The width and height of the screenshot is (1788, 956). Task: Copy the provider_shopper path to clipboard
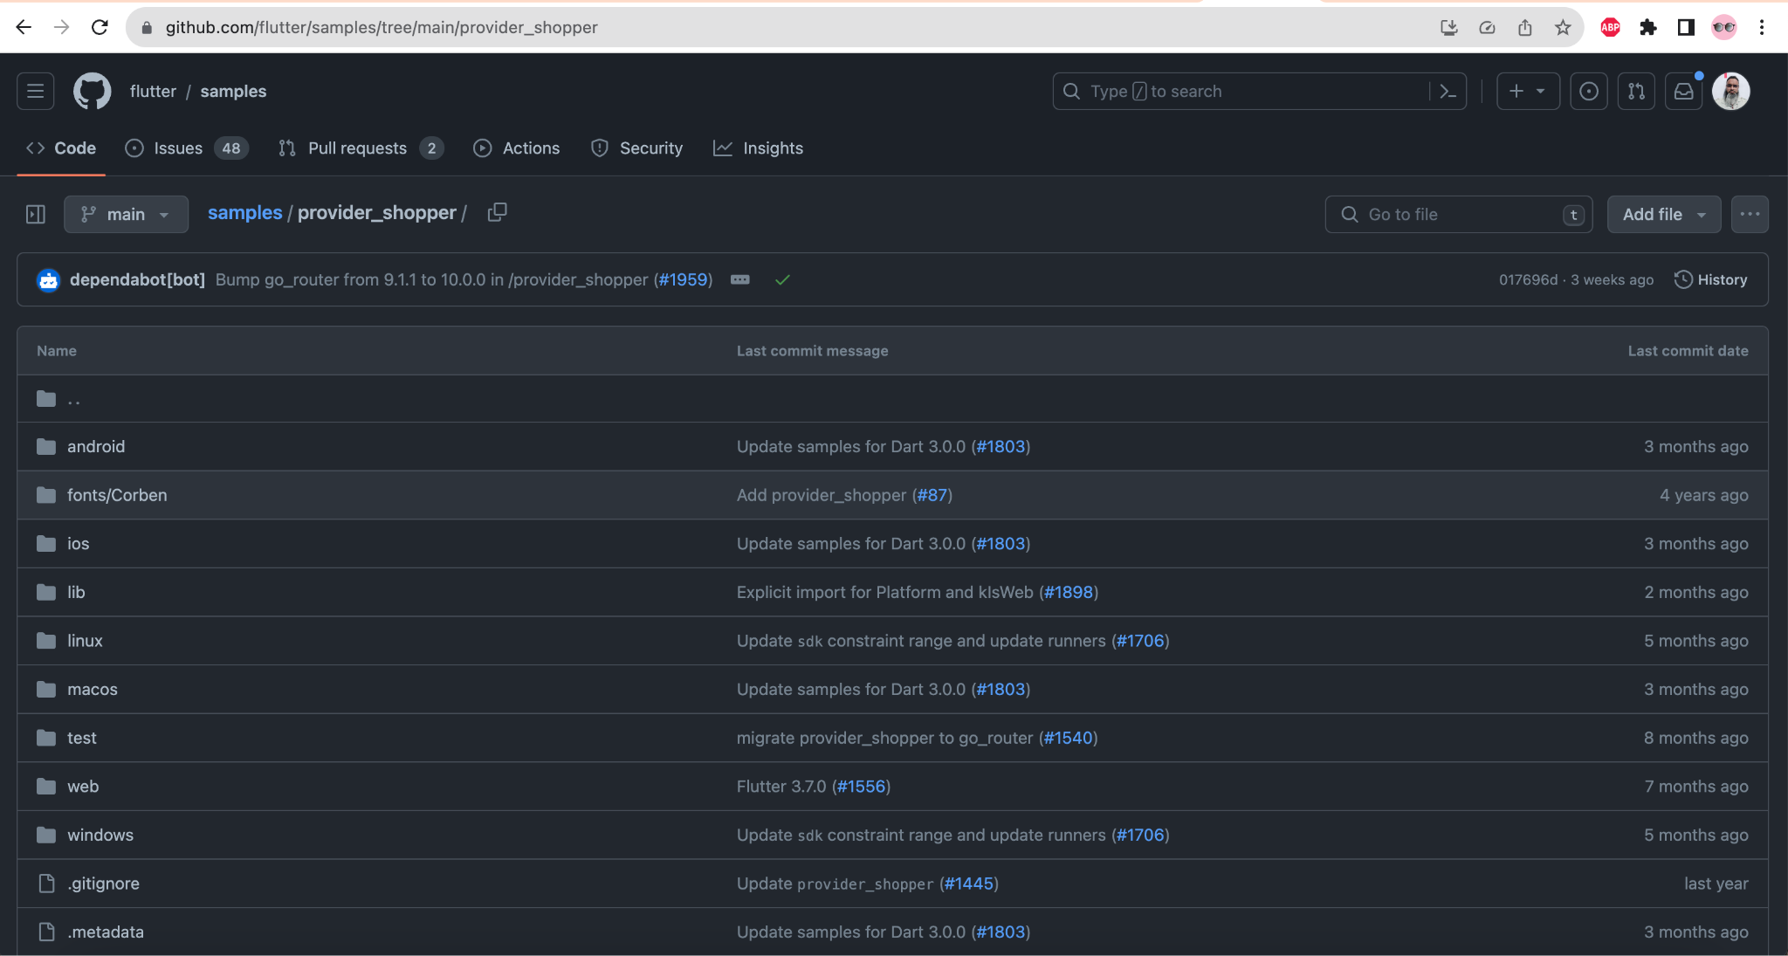pyautogui.click(x=497, y=212)
